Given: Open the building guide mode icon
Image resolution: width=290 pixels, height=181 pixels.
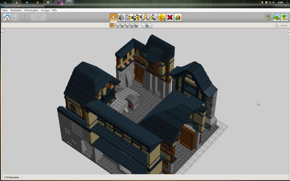Looking at the screenshot, I should pos(284,17).
